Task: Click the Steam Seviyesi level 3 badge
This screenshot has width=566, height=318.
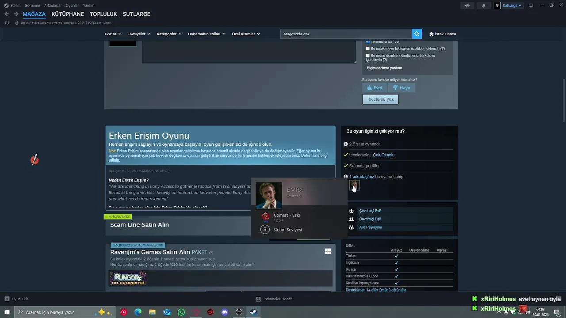Action: pos(265,230)
